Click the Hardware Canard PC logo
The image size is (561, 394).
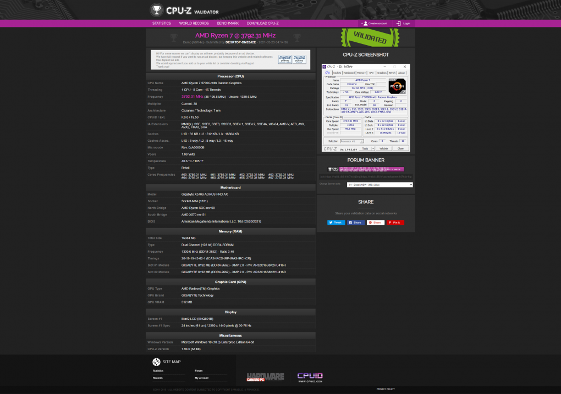pyautogui.click(x=265, y=377)
